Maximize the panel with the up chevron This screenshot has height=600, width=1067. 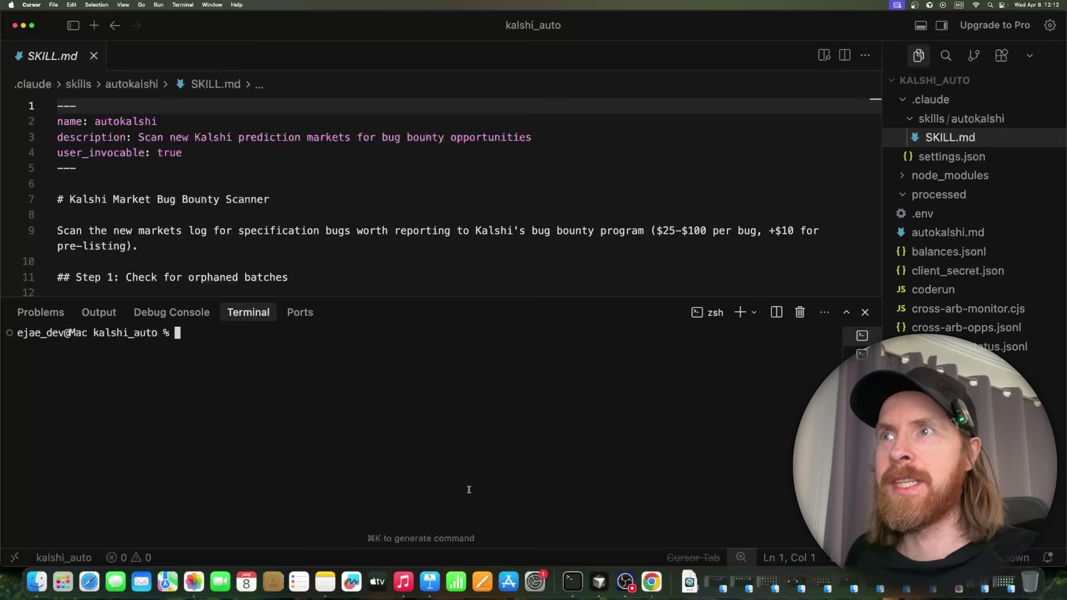pos(846,312)
